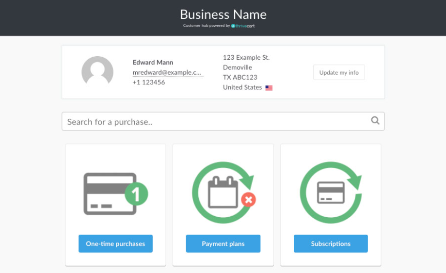This screenshot has height=273, width=446.
Task: Click the green number 1 badge
Action: tap(136, 194)
